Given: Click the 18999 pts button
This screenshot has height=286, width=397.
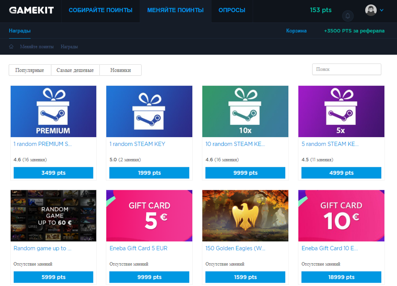Looking at the screenshot, I should (341, 277).
